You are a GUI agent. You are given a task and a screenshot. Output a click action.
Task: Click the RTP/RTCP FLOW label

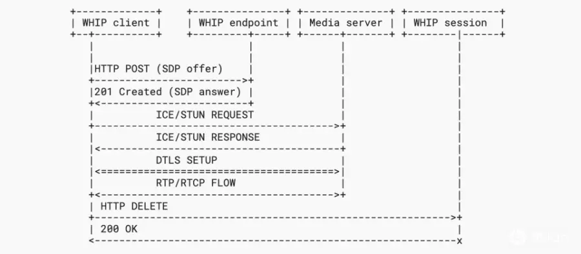coord(196,183)
